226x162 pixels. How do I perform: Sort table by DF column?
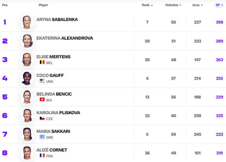(x=219, y=5)
